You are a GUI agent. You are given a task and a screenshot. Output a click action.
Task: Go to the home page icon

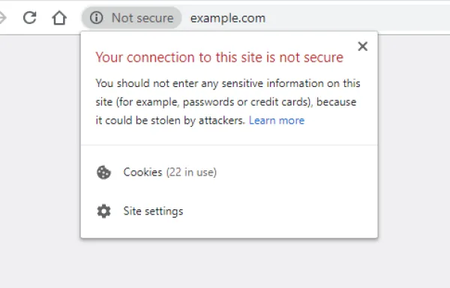(59, 18)
